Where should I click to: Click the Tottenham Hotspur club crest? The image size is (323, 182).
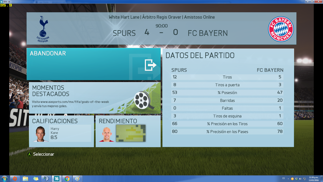[43, 29]
